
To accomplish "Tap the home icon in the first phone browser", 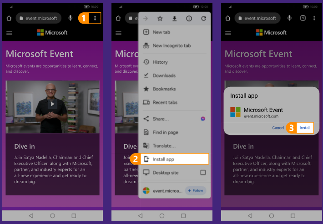I will click(9, 18).
